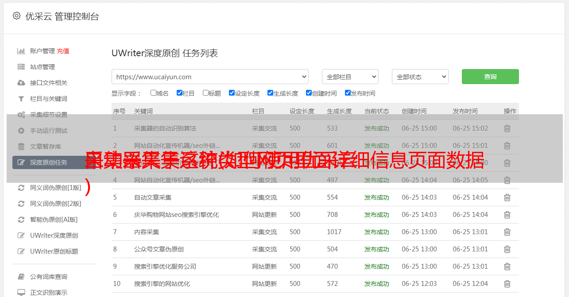Uncheck the 创建时间 field checkbox
Screen dimensions: 569x297
pyautogui.click(x=309, y=93)
